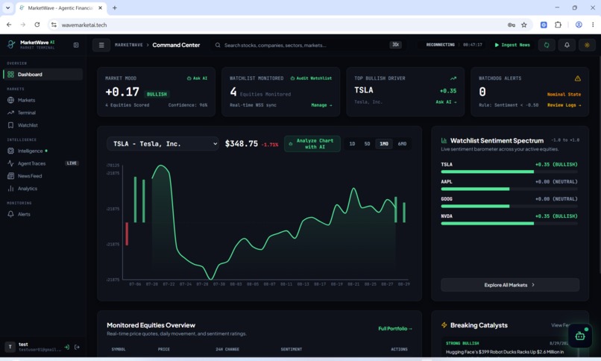Image resolution: width=601 pixels, height=361 pixels.
Task: Click Ask AI in Market Mood card
Action: point(197,78)
